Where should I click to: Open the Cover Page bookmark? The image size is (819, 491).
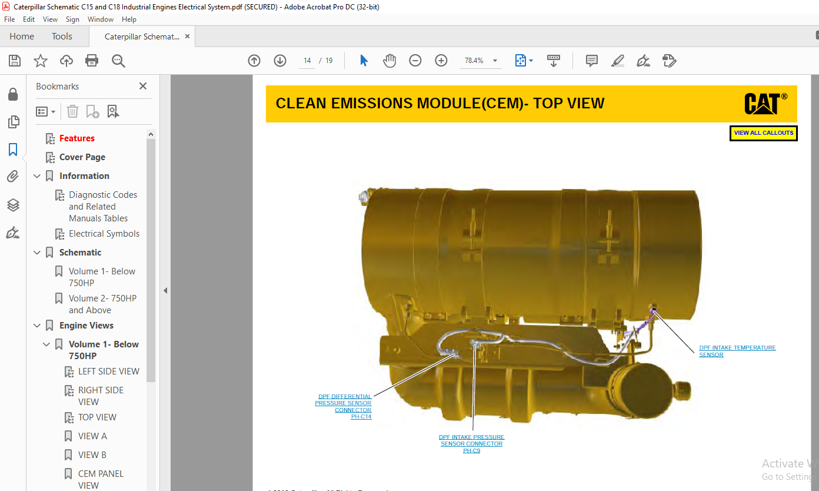(x=82, y=157)
